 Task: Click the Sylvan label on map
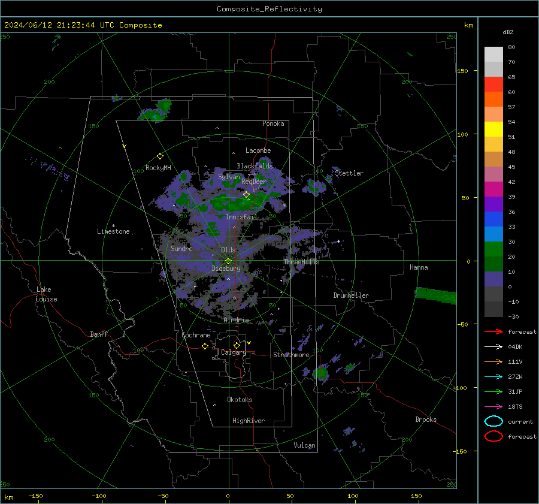[x=229, y=177]
